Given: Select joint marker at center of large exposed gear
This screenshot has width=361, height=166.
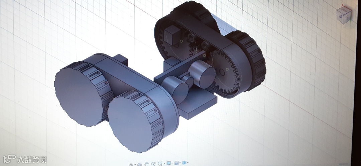Looking at the screenshot, I should tap(227, 69).
